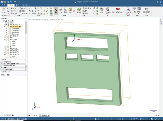The image size is (163, 121).
Task: Open the ヘルプ/リソース ribbon tab
Action: (x=26, y=5)
